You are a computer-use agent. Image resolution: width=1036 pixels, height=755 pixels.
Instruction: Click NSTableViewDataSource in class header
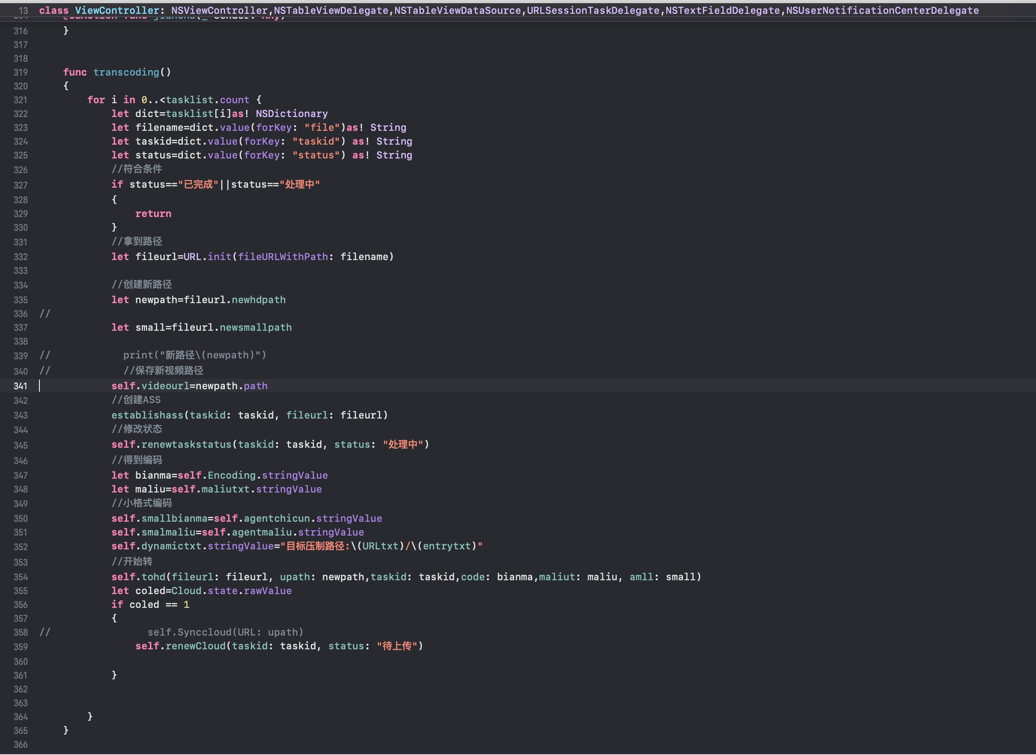point(457,10)
